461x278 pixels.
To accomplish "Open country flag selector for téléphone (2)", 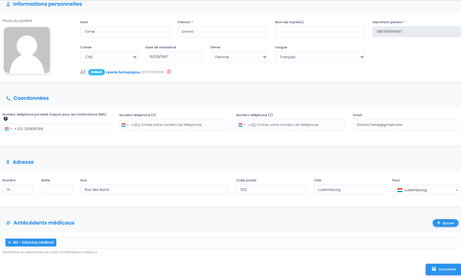I will tap(125, 125).
